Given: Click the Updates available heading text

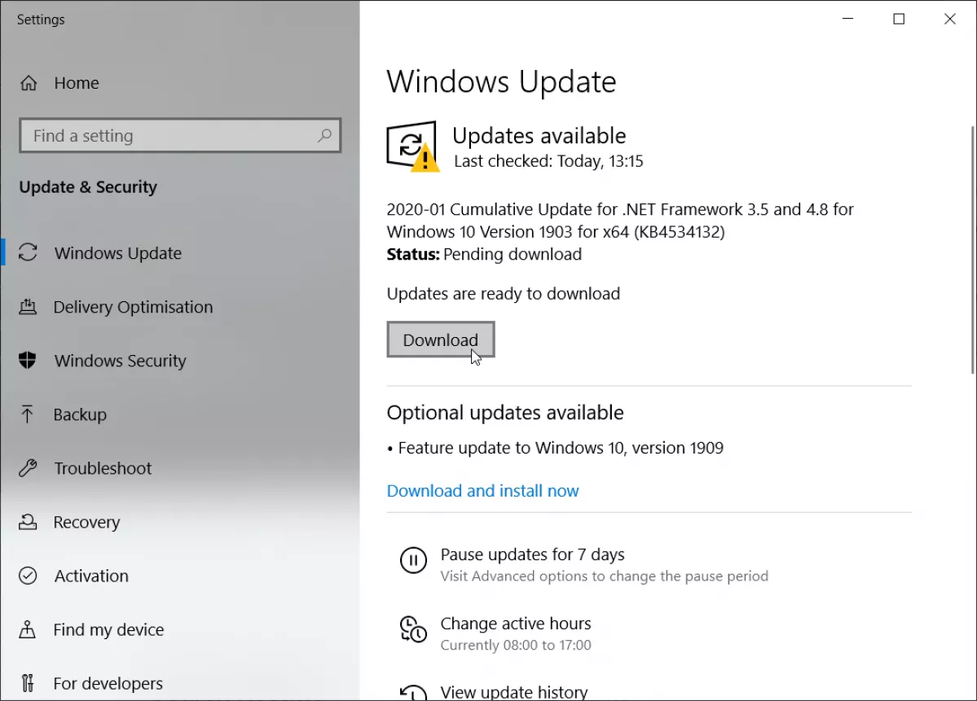Looking at the screenshot, I should [539, 135].
